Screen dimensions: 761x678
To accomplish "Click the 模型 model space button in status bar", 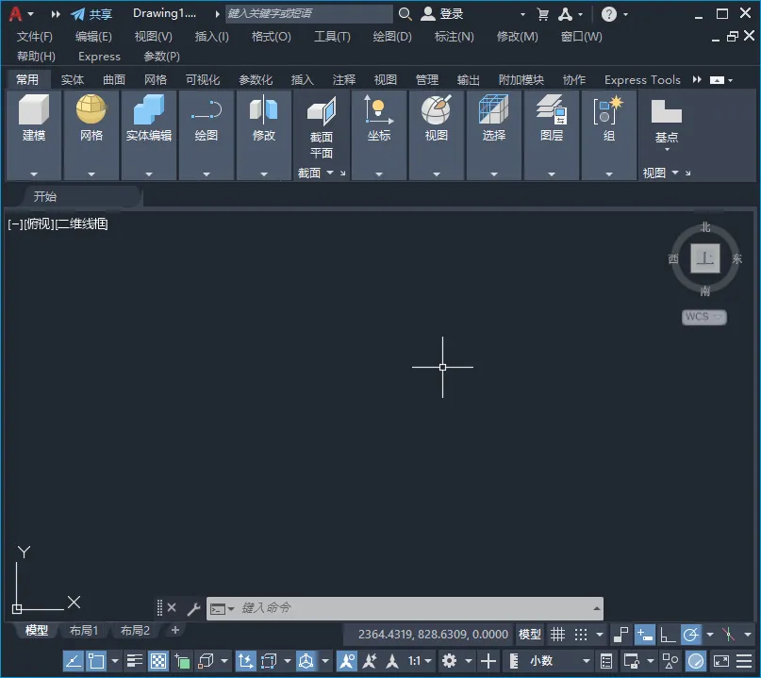I will 530,635.
